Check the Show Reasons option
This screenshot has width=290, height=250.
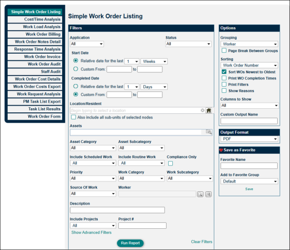(224, 91)
